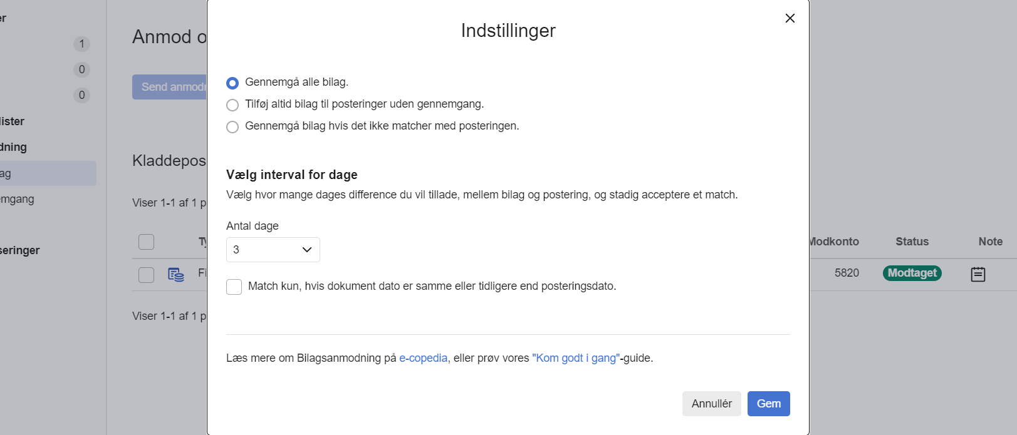
Task: Click the first badge showing 0 in sidebar
Action: 81,69
